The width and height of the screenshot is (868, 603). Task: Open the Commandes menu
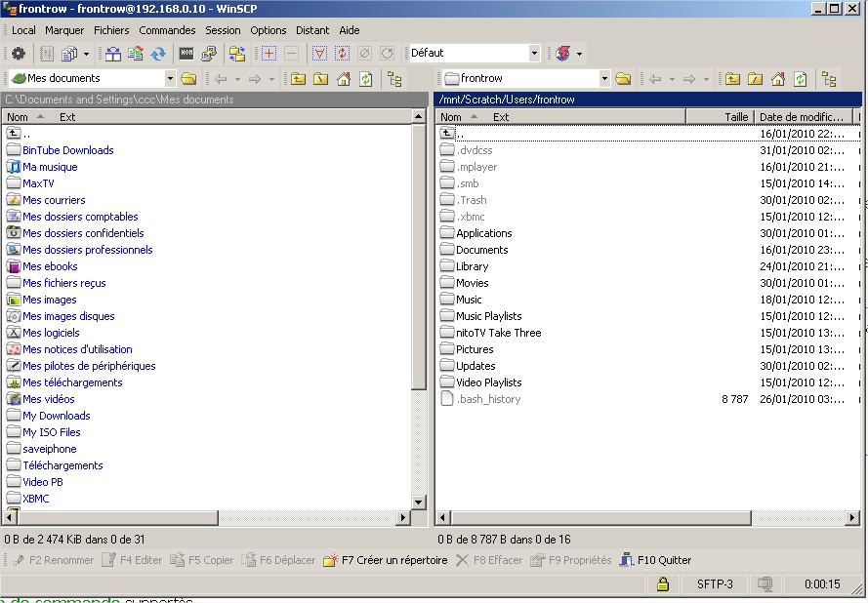(167, 30)
